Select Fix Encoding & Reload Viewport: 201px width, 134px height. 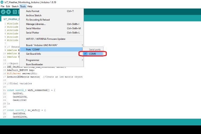point(52,20)
